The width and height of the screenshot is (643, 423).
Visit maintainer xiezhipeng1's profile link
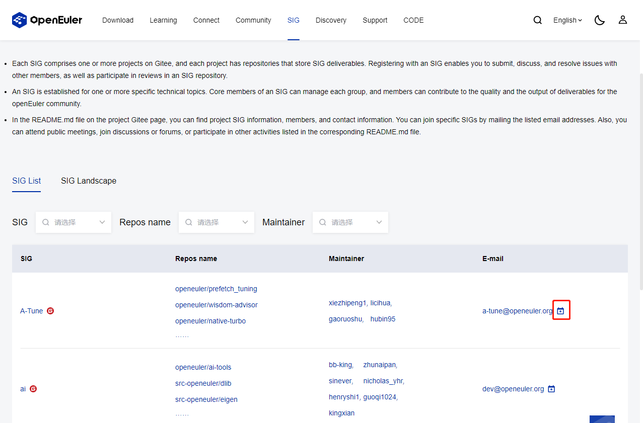click(x=347, y=303)
